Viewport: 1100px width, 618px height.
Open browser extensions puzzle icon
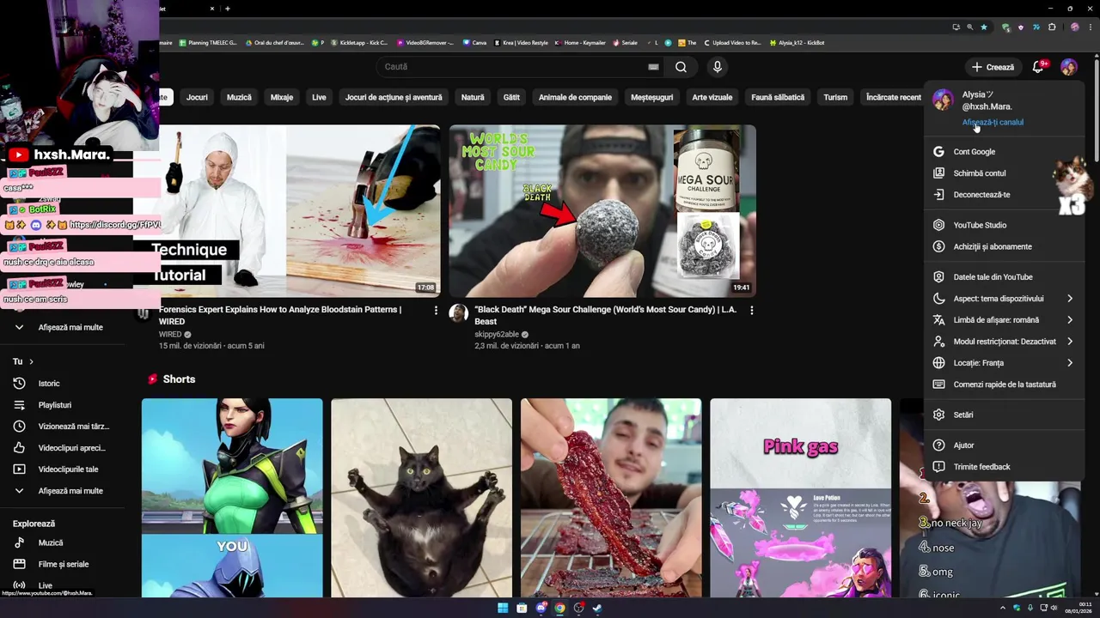[x=1052, y=27]
